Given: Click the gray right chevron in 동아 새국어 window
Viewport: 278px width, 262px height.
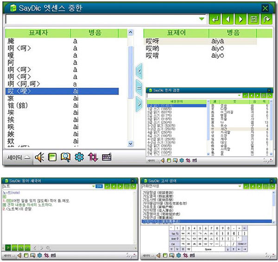Looking at the screenshot, I should (42, 248).
